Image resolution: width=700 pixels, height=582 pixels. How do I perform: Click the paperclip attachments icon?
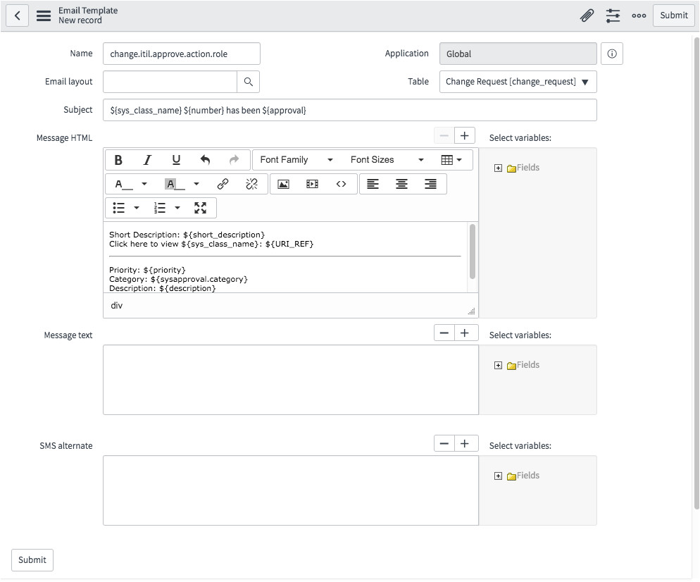tap(587, 16)
